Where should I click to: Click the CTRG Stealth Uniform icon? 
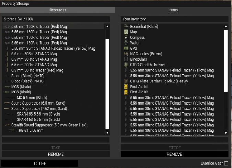(126, 65)
